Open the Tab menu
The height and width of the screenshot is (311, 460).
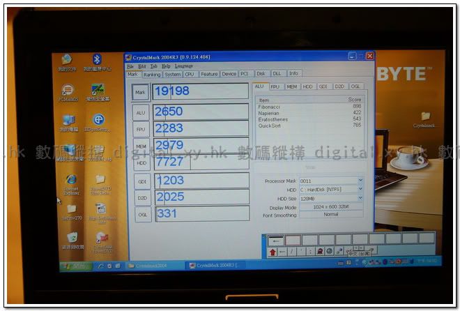point(154,66)
